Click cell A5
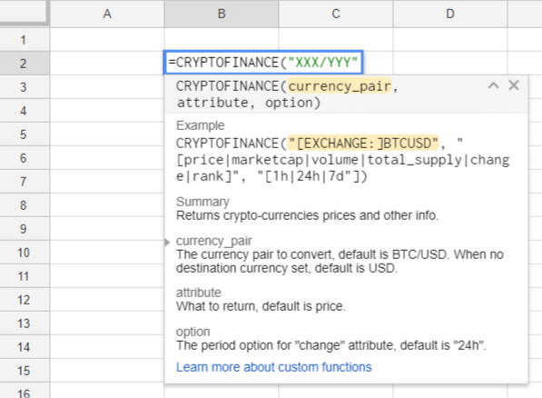This screenshot has width=542, height=398. pyautogui.click(x=107, y=134)
